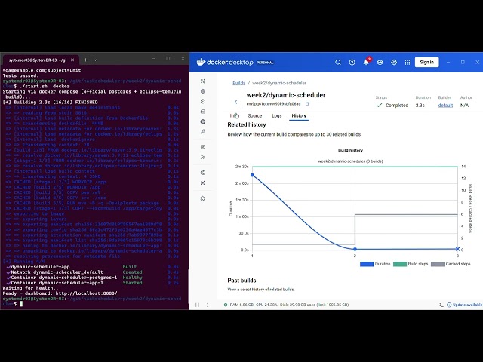
Task: Open the Images dashed-circle icon in the sidebar
Action: click(203, 101)
